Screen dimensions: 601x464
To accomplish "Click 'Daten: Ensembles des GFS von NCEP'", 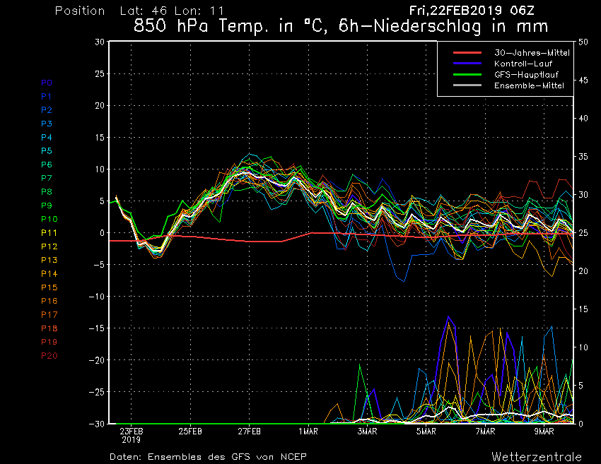I will point(208,457).
